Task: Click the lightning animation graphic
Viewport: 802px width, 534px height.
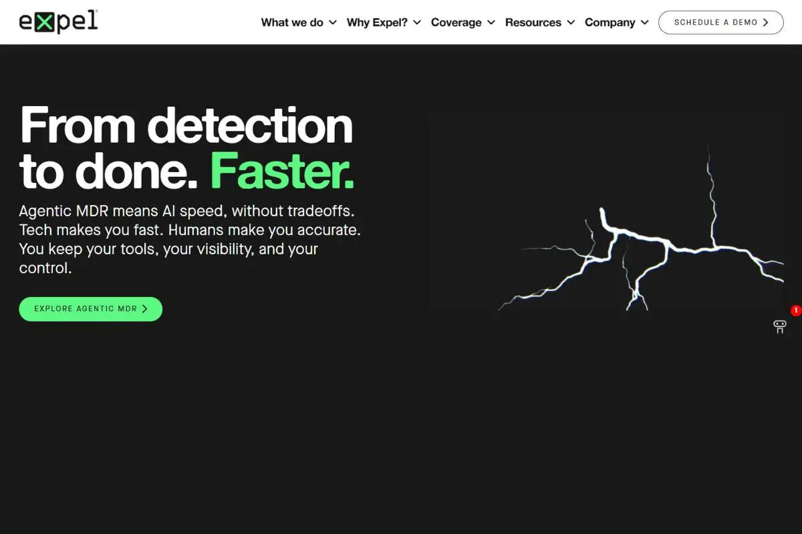Action: (607, 212)
